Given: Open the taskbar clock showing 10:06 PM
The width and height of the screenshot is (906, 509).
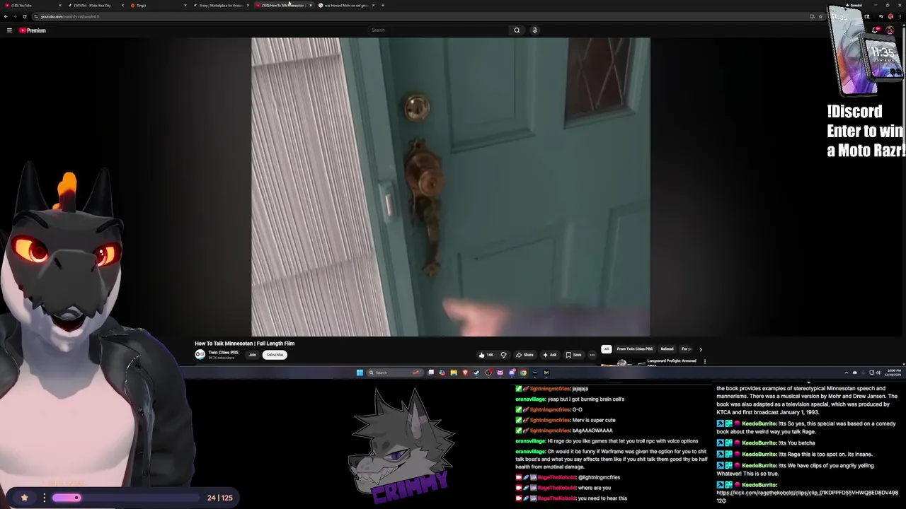Looking at the screenshot, I should (x=894, y=372).
